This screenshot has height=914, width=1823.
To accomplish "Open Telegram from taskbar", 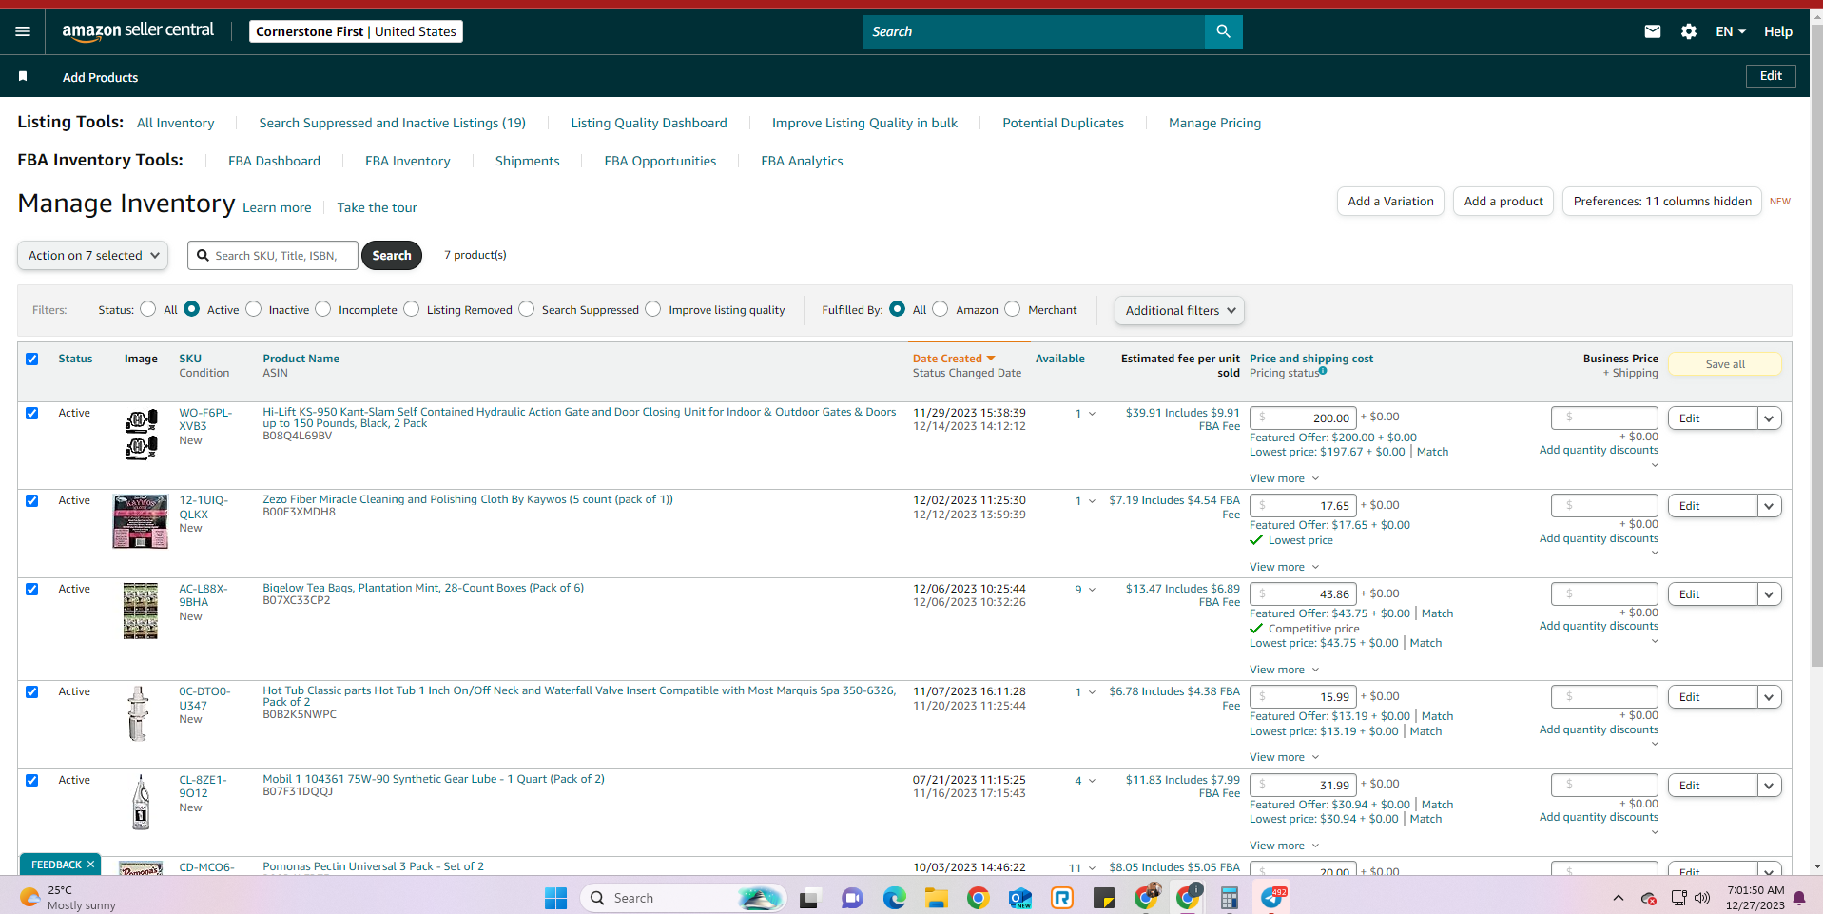I will 1272,898.
